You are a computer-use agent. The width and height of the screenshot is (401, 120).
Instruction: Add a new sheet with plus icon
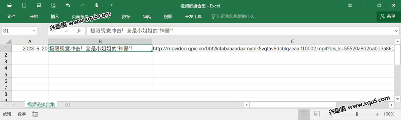68,105
